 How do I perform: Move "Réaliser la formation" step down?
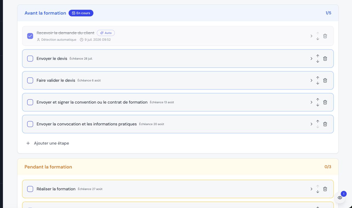point(318,192)
